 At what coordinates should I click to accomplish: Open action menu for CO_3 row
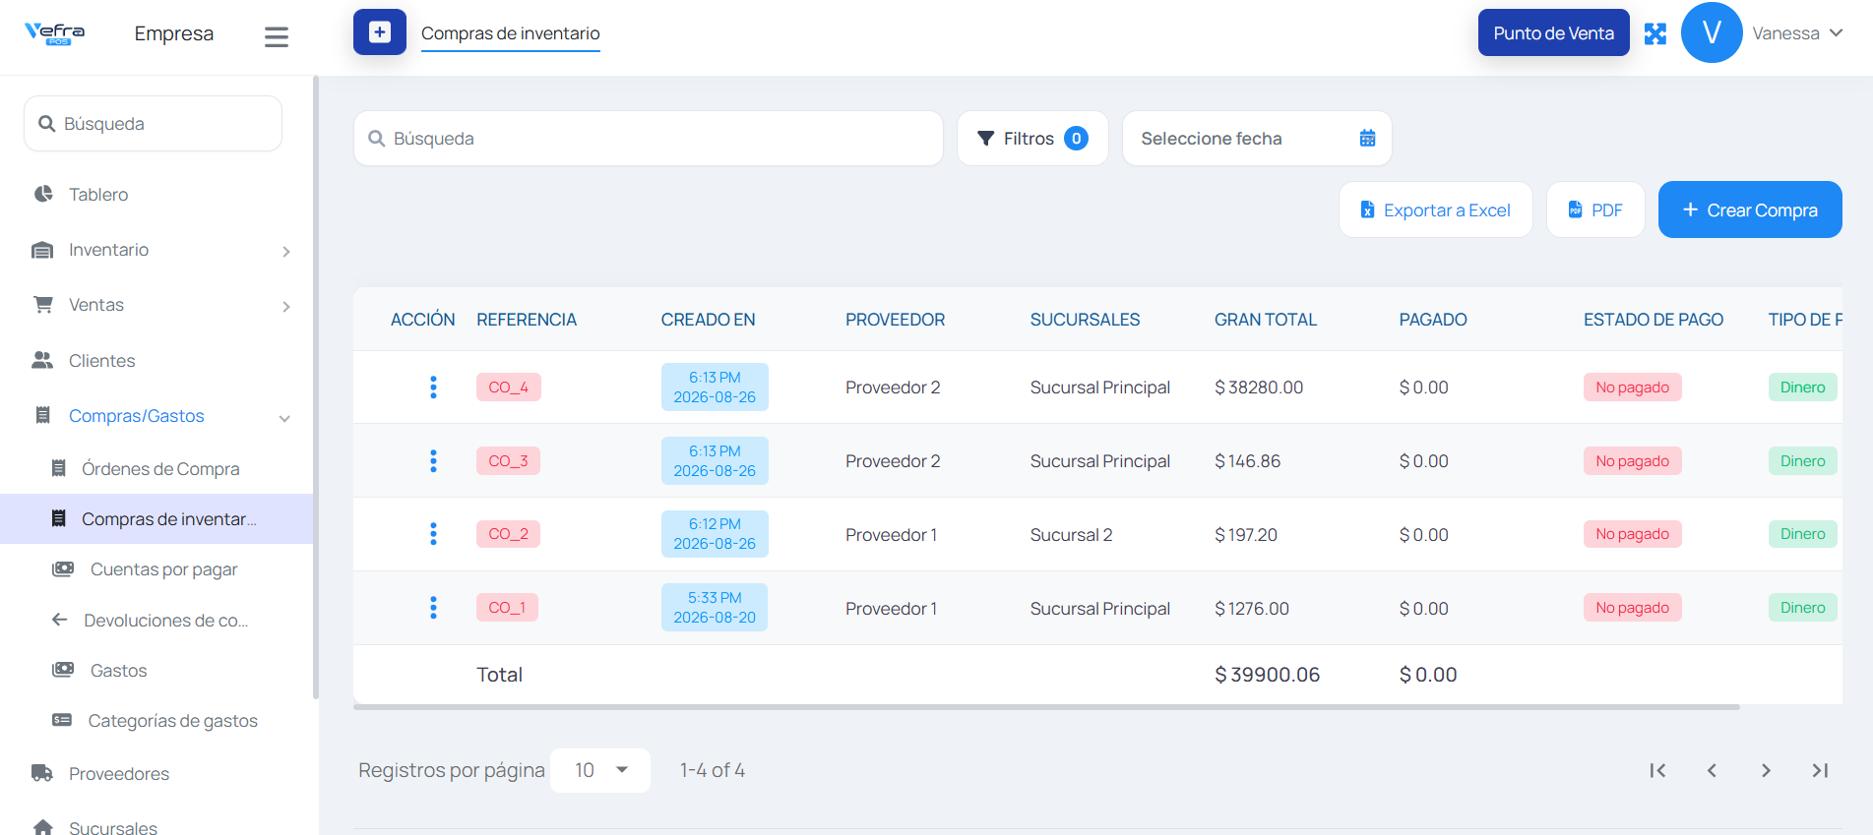click(433, 461)
